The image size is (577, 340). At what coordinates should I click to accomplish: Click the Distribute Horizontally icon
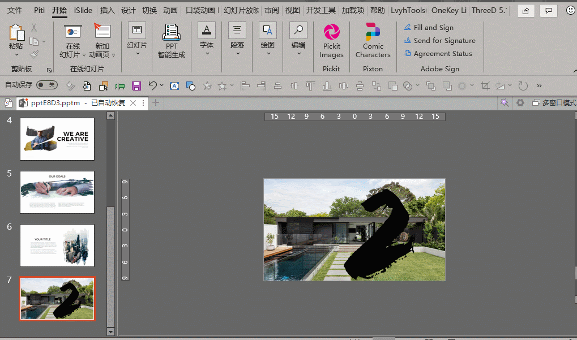pyautogui.click(x=343, y=86)
